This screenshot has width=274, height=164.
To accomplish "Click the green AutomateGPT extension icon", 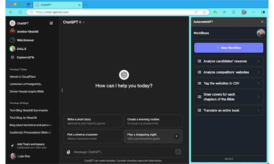I will tap(215, 12).
